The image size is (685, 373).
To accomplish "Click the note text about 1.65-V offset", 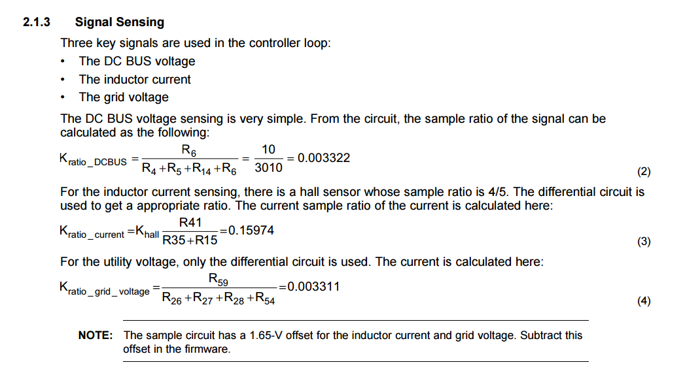I will (x=353, y=342).
